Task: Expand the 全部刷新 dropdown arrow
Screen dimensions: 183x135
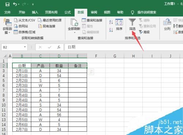Action: 75,32
